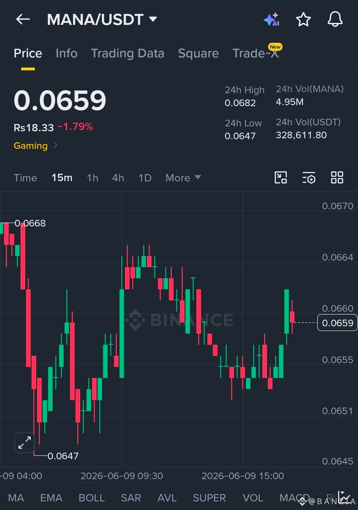Switch chart to 1D interval
The width and height of the screenshot is (358, 510).
[x=145, y=178]
